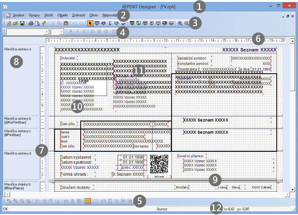The image size is (298, 215).
Task: Select the 'Množství' column header
Action: (x=182, y=187)
